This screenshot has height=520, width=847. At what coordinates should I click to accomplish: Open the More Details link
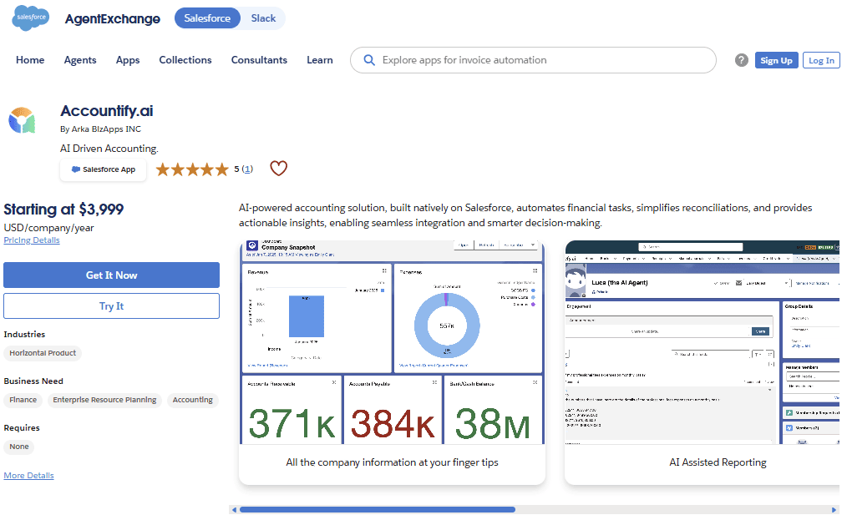[28, 476]
